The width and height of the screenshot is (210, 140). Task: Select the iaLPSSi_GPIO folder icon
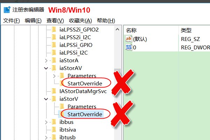(54, 45)
